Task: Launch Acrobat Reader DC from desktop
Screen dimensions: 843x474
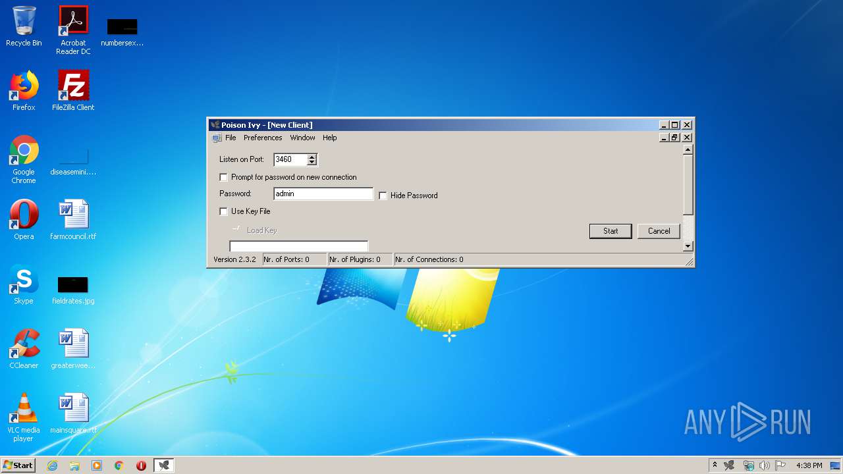Action: [x=73, y=30]
